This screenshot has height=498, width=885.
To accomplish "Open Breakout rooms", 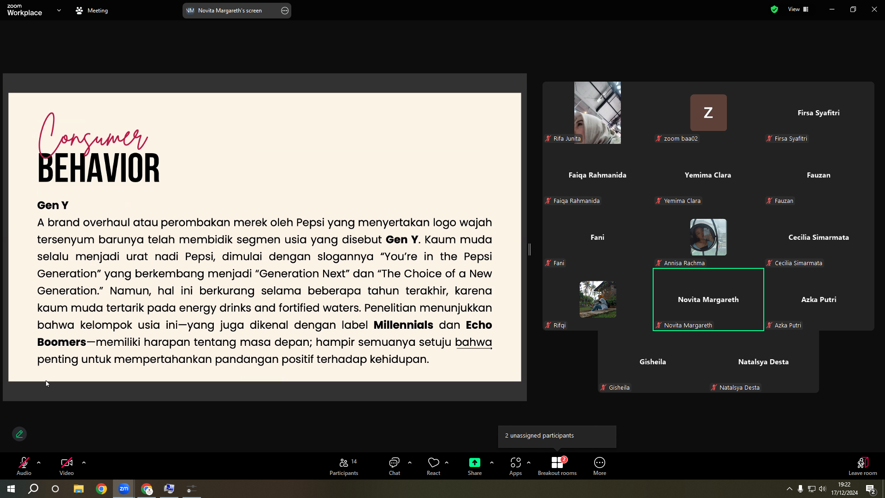I will point(557,466).
